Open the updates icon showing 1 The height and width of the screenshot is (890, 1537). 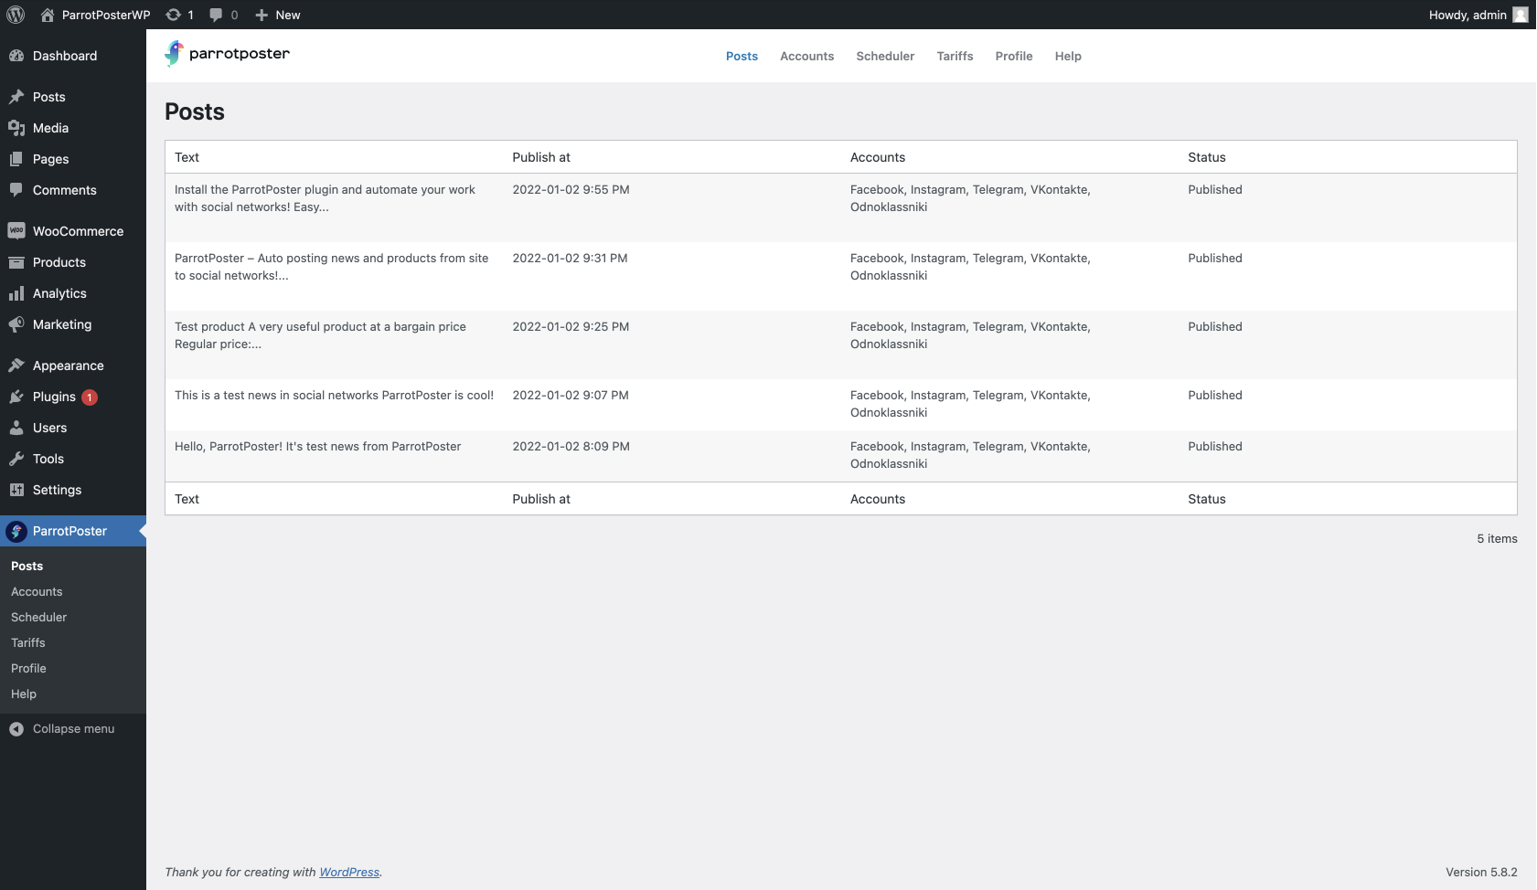[x=173, y=15]
